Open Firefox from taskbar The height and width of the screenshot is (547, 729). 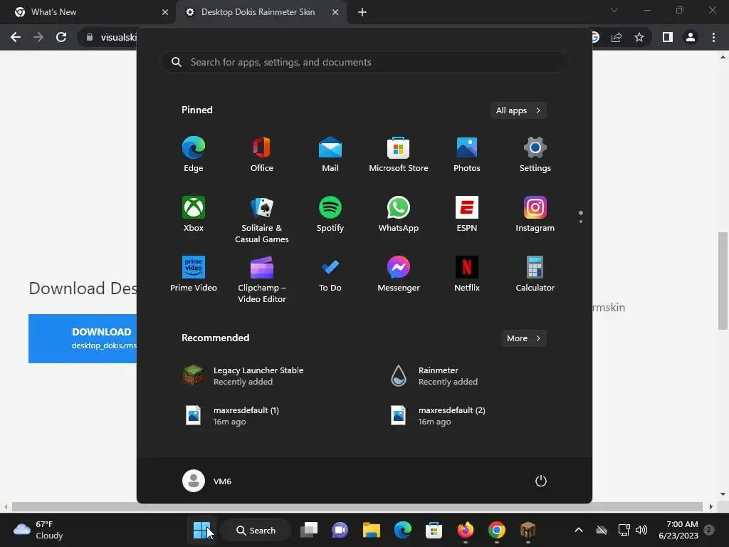(465, 530)
